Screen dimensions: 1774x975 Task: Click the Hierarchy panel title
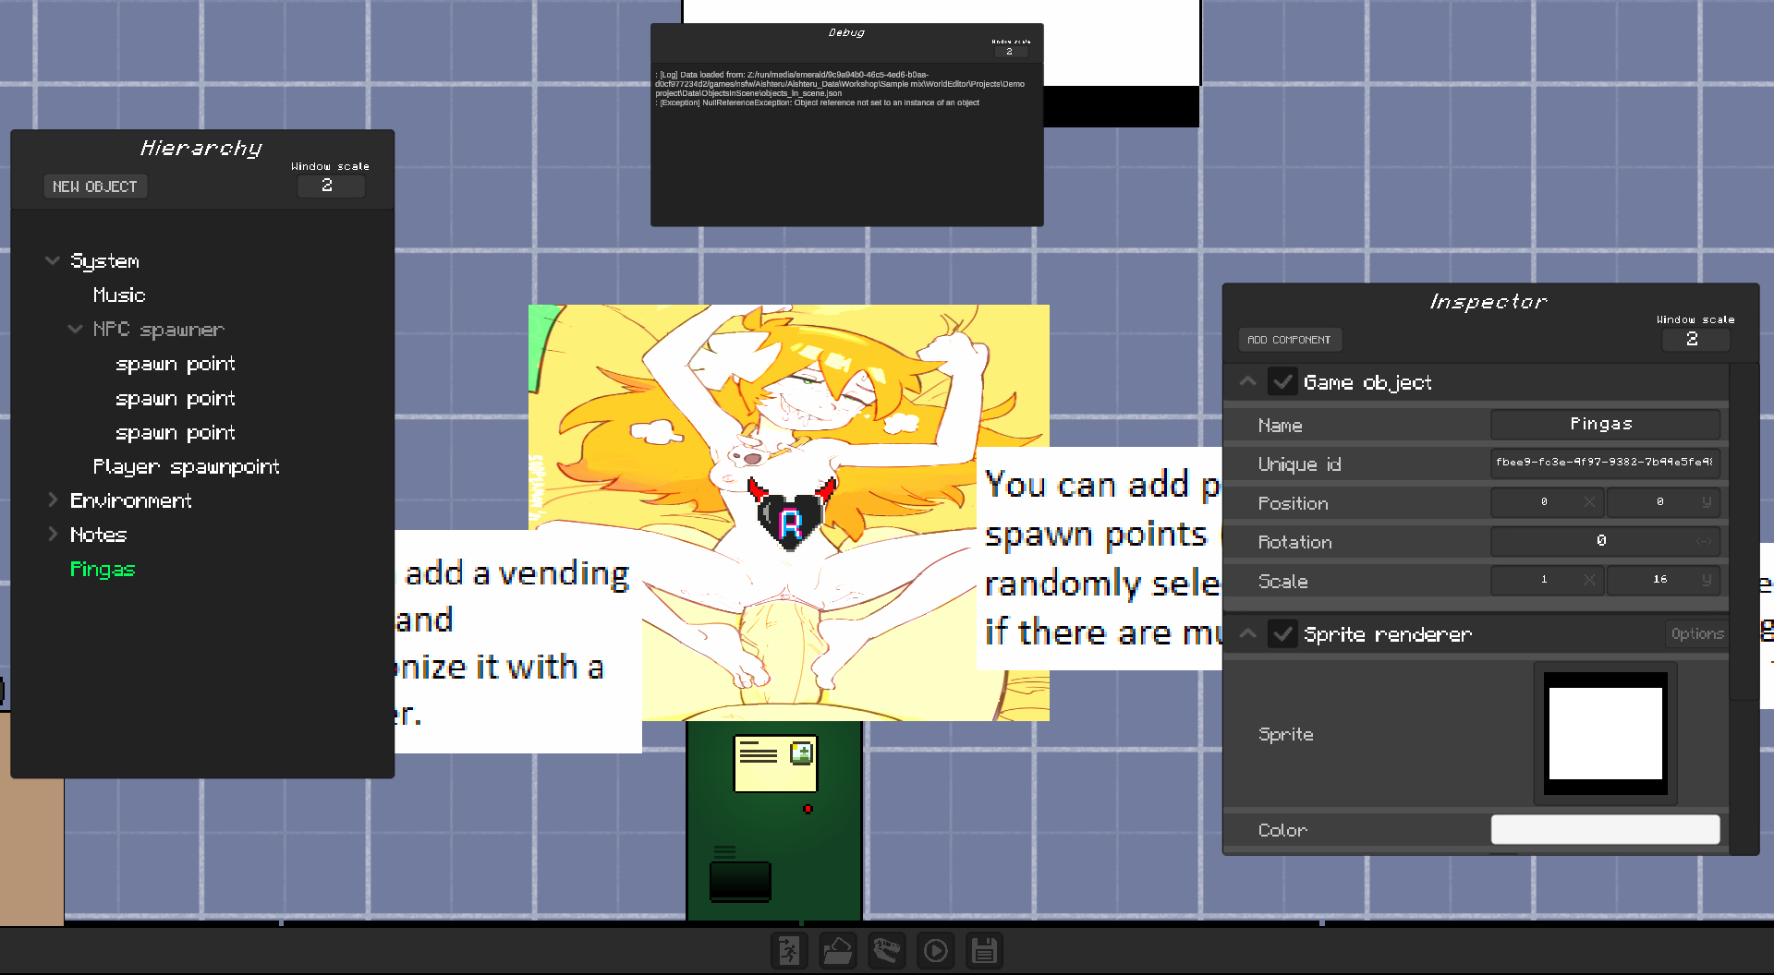point(201,149)
